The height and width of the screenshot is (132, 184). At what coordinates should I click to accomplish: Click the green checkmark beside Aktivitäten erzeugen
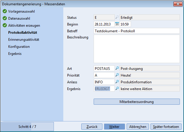[5, 26]
